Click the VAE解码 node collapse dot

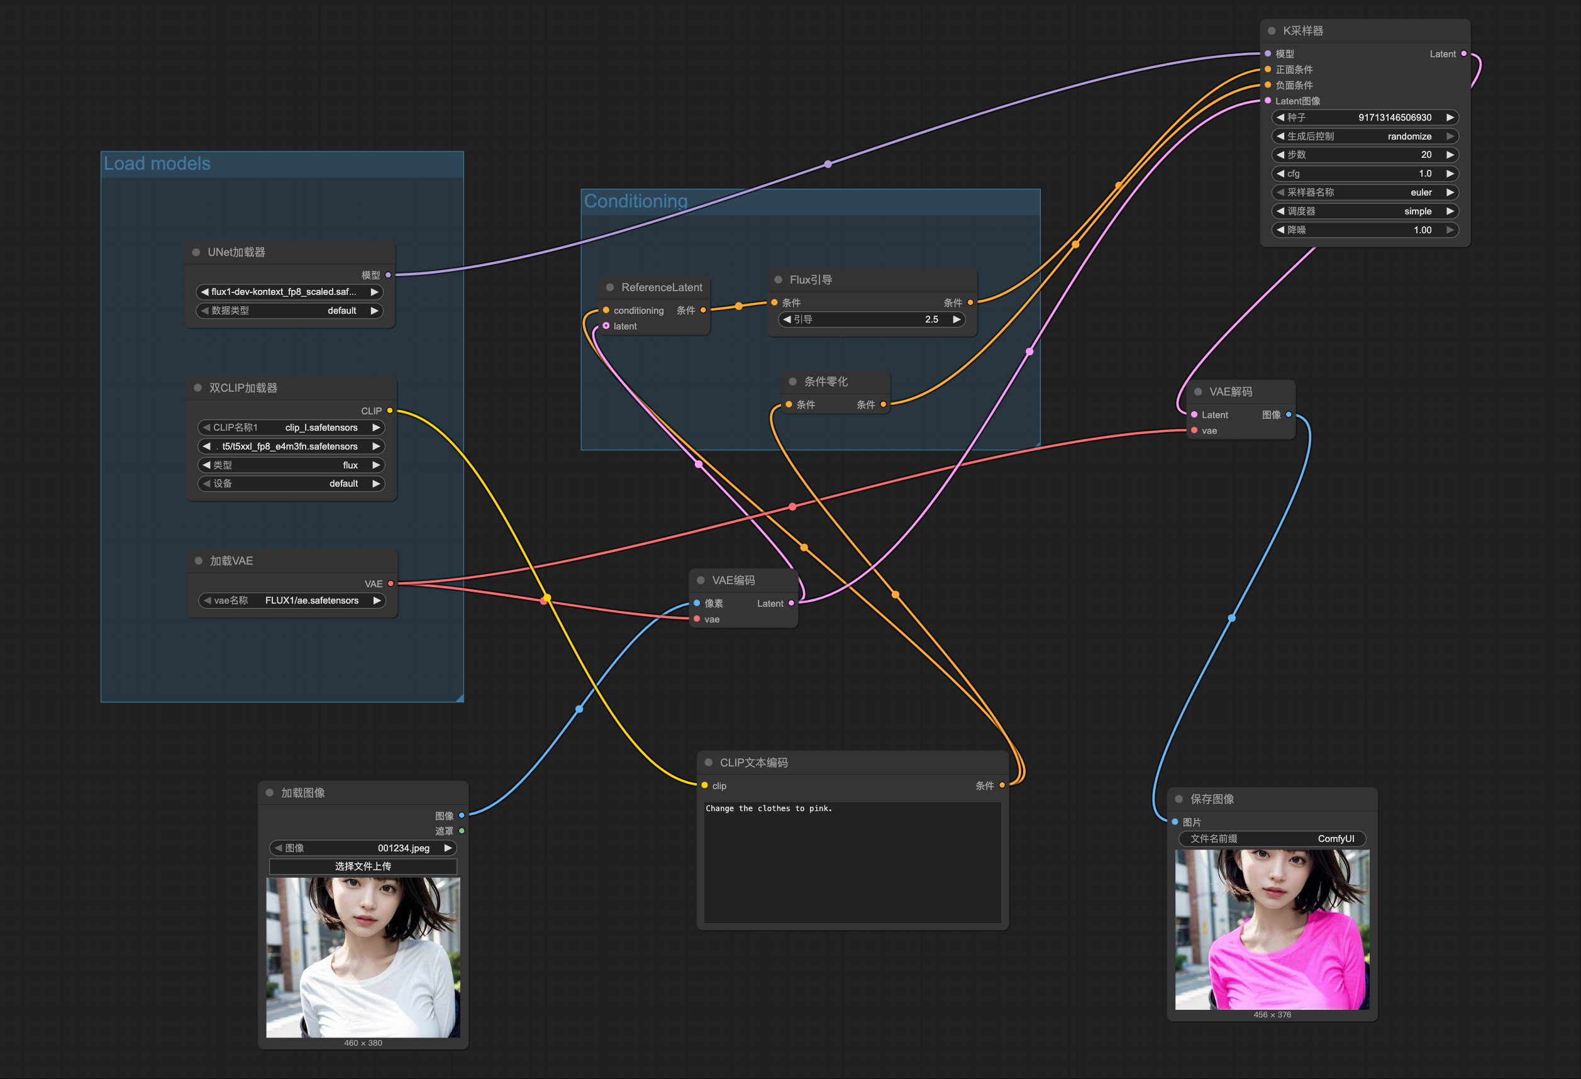pyautogui.click(x=1197, y=392)
